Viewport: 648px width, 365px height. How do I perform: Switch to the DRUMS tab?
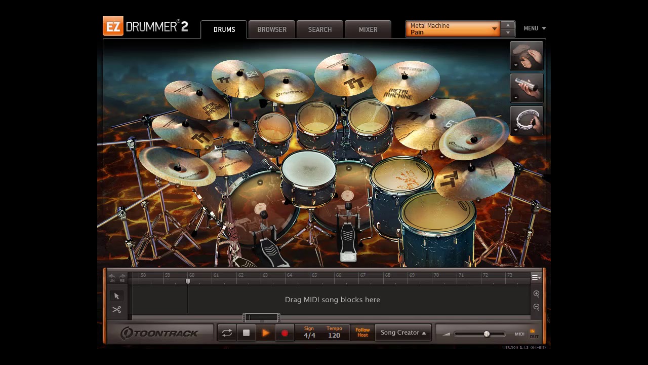point(224,29)
